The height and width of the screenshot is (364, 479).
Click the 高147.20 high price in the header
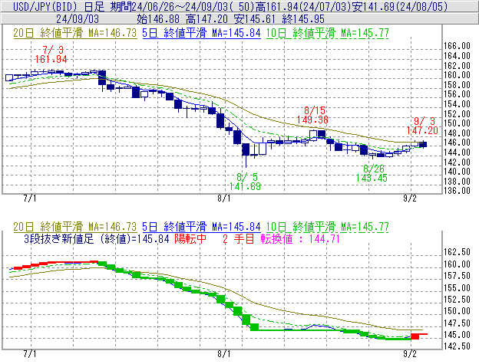click(206, 19)
